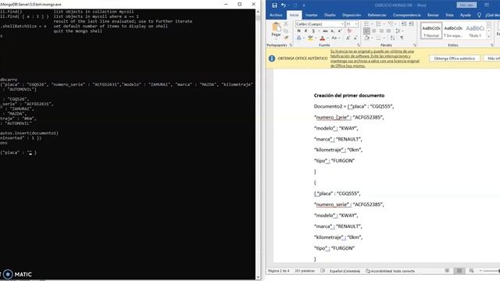Click the Obtenga Office auténtico button
This screenshot has width=500, height=281.
455,59
